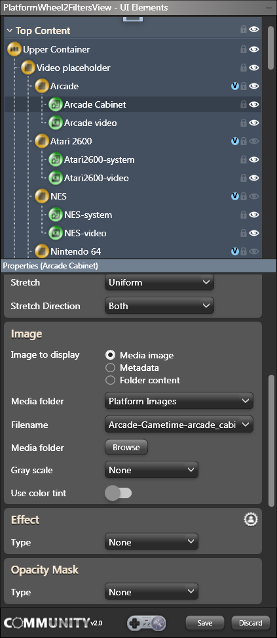Show the hidden NES group via eye
The height and width of the screenshot is (638, 277).
254,196
